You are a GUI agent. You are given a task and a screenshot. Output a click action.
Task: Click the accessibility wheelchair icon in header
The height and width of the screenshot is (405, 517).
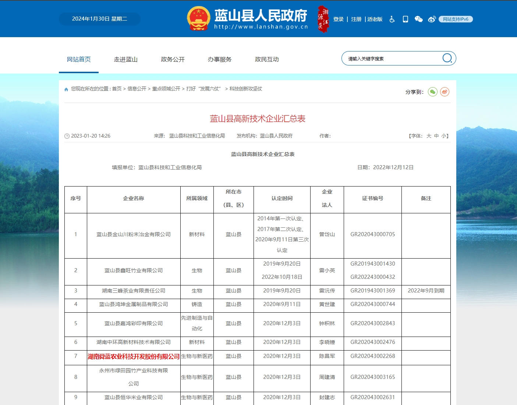coord(392,19)
